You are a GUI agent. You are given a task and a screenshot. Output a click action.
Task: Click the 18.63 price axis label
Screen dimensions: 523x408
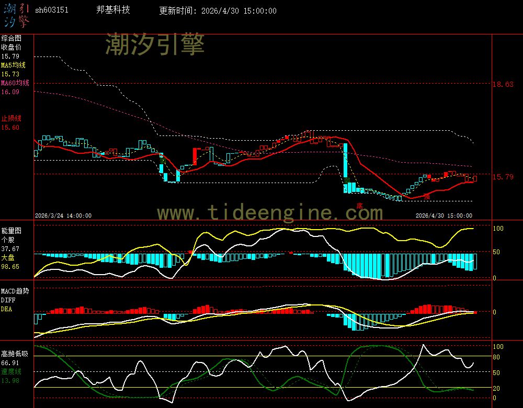(503, 84)
